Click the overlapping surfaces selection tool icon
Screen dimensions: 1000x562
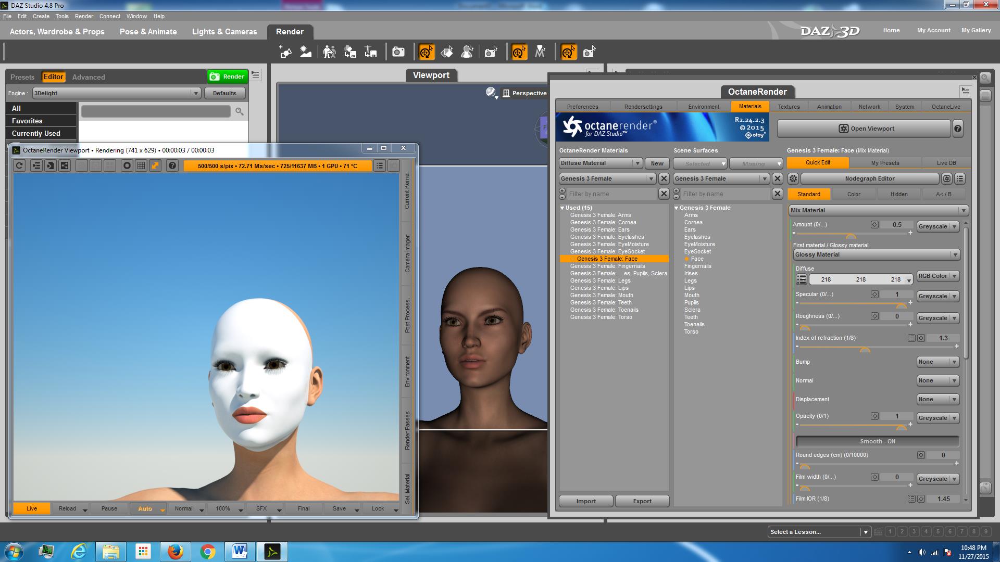[x=447, y=52]
